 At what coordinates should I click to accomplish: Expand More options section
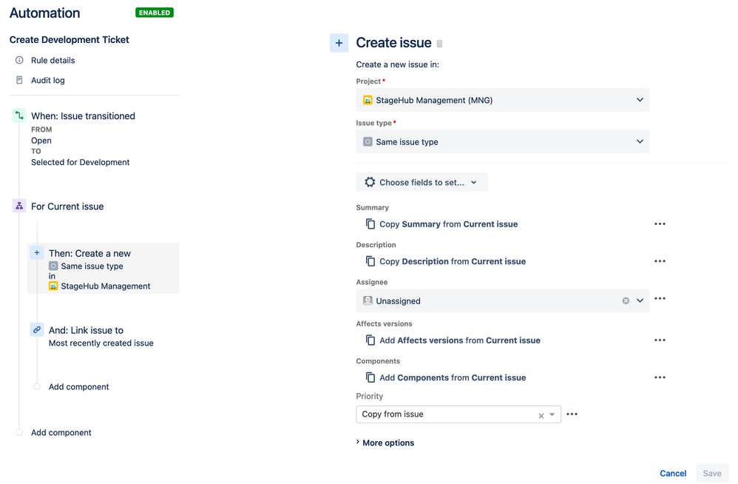(385, 443)
